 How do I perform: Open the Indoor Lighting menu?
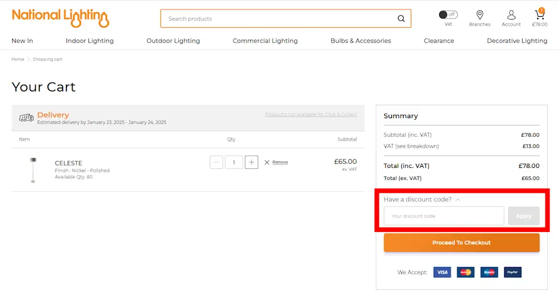[x=90, y=41]
